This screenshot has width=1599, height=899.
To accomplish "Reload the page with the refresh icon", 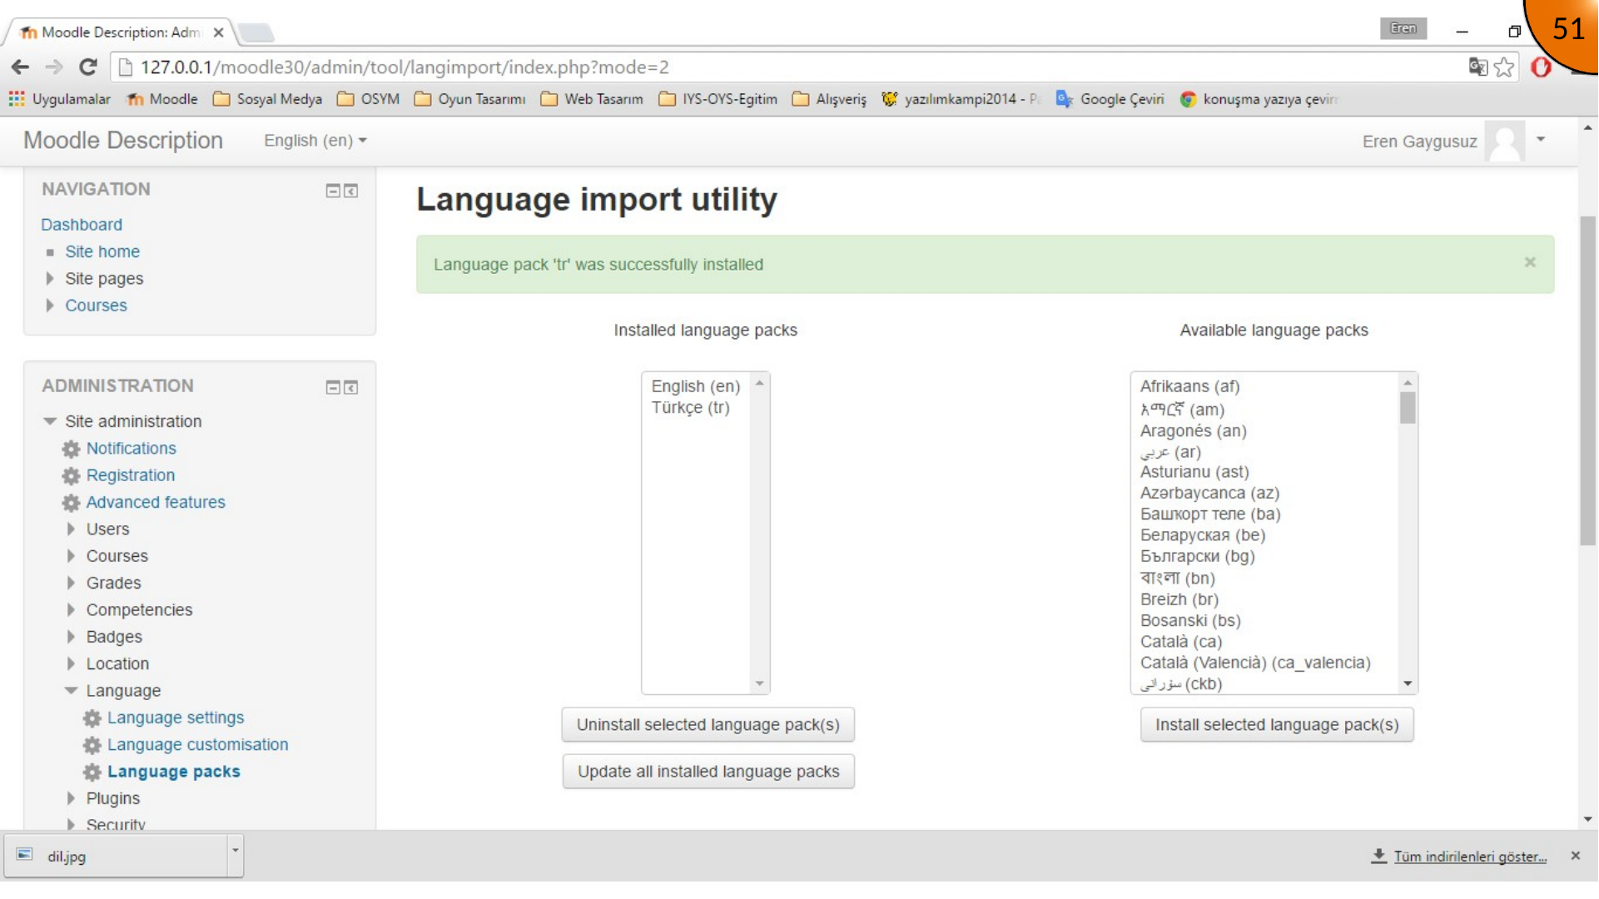I will pos(88,67).
